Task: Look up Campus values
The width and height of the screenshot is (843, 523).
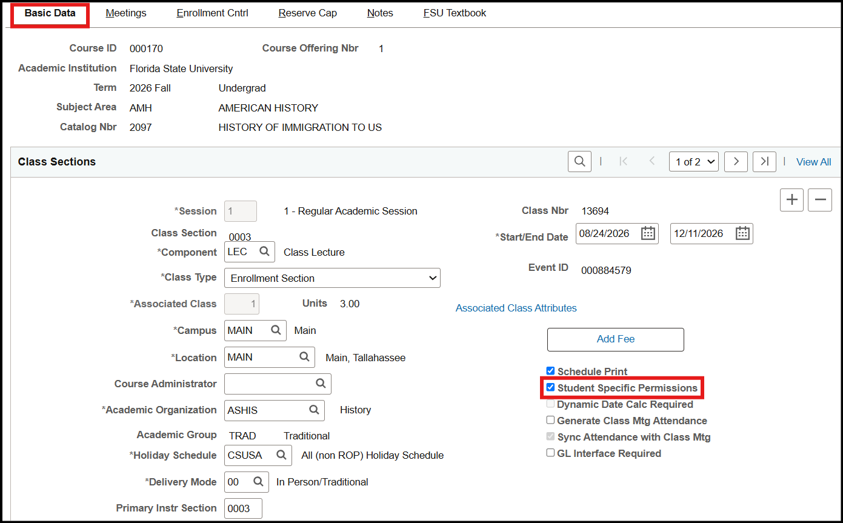Action: (276, 330)
